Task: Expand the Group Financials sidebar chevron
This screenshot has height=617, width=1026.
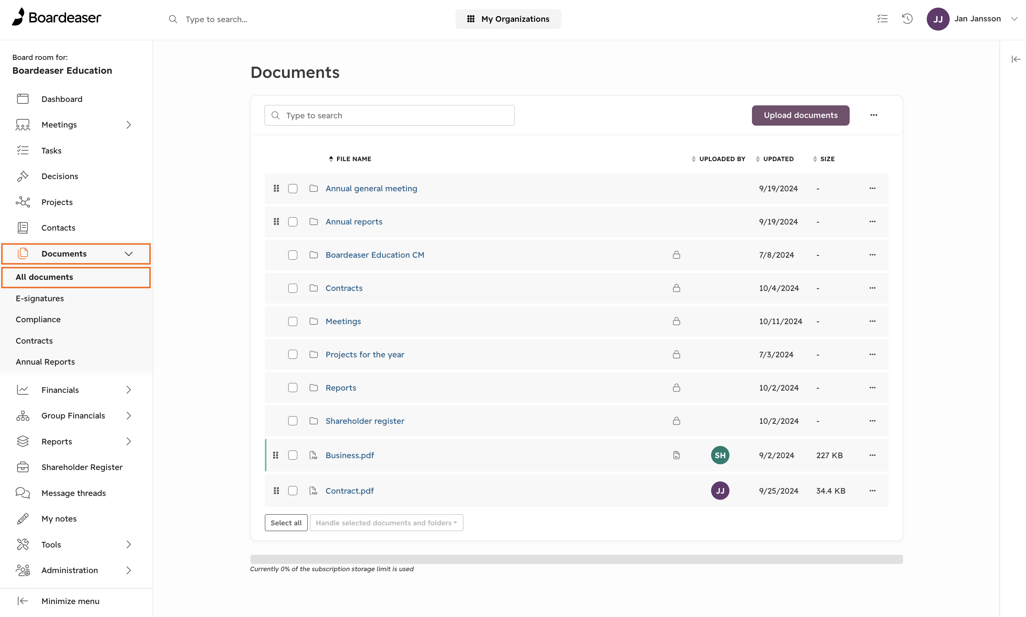Action: 129,415
